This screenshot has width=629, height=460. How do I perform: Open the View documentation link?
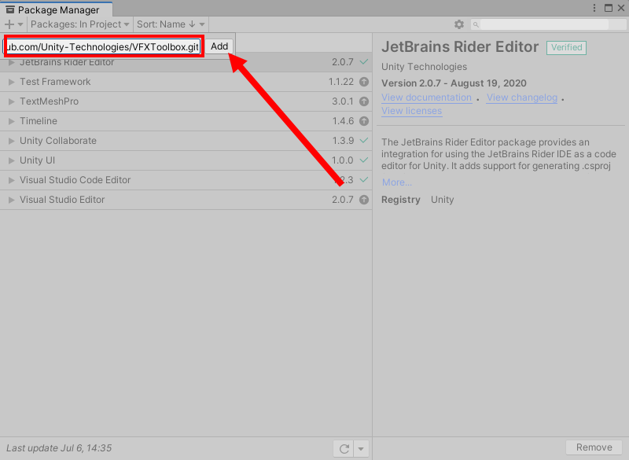426,98
